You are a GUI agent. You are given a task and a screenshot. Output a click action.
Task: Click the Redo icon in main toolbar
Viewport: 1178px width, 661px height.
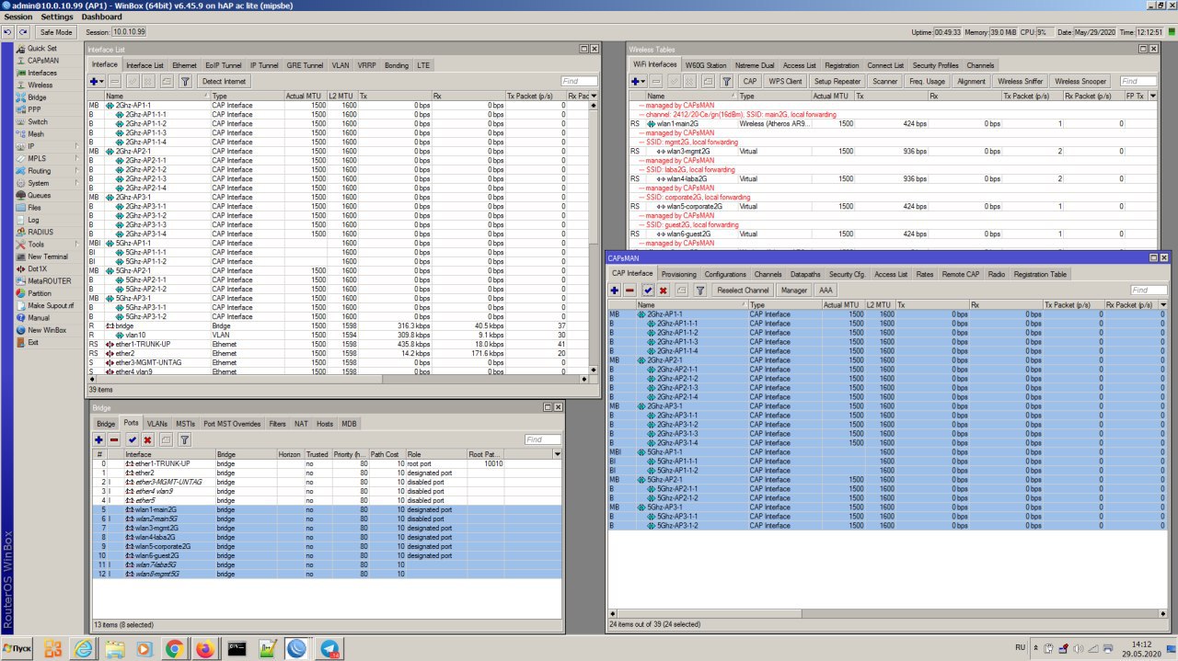point(23,32)
